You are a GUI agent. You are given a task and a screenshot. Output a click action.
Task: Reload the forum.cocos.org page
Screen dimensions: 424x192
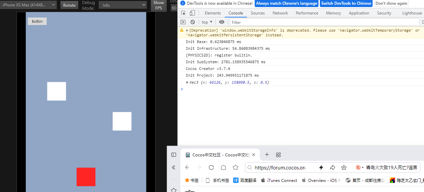(x=211, y=167)
